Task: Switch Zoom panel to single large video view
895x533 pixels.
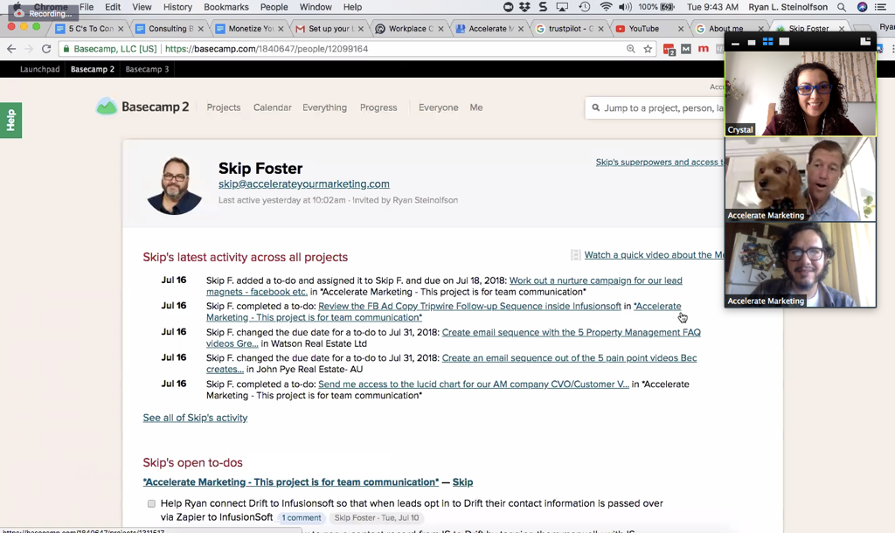Action: [x=784, y=42]
